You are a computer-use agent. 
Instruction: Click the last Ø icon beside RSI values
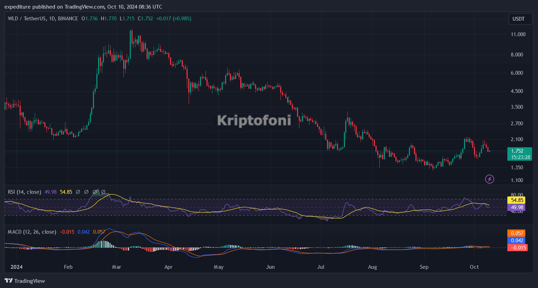[x=103, y=192]
